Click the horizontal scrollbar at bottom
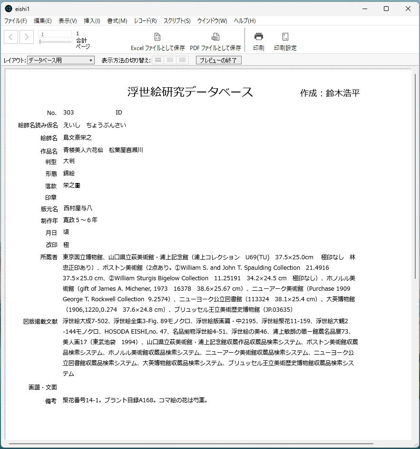 coord(191,444)
